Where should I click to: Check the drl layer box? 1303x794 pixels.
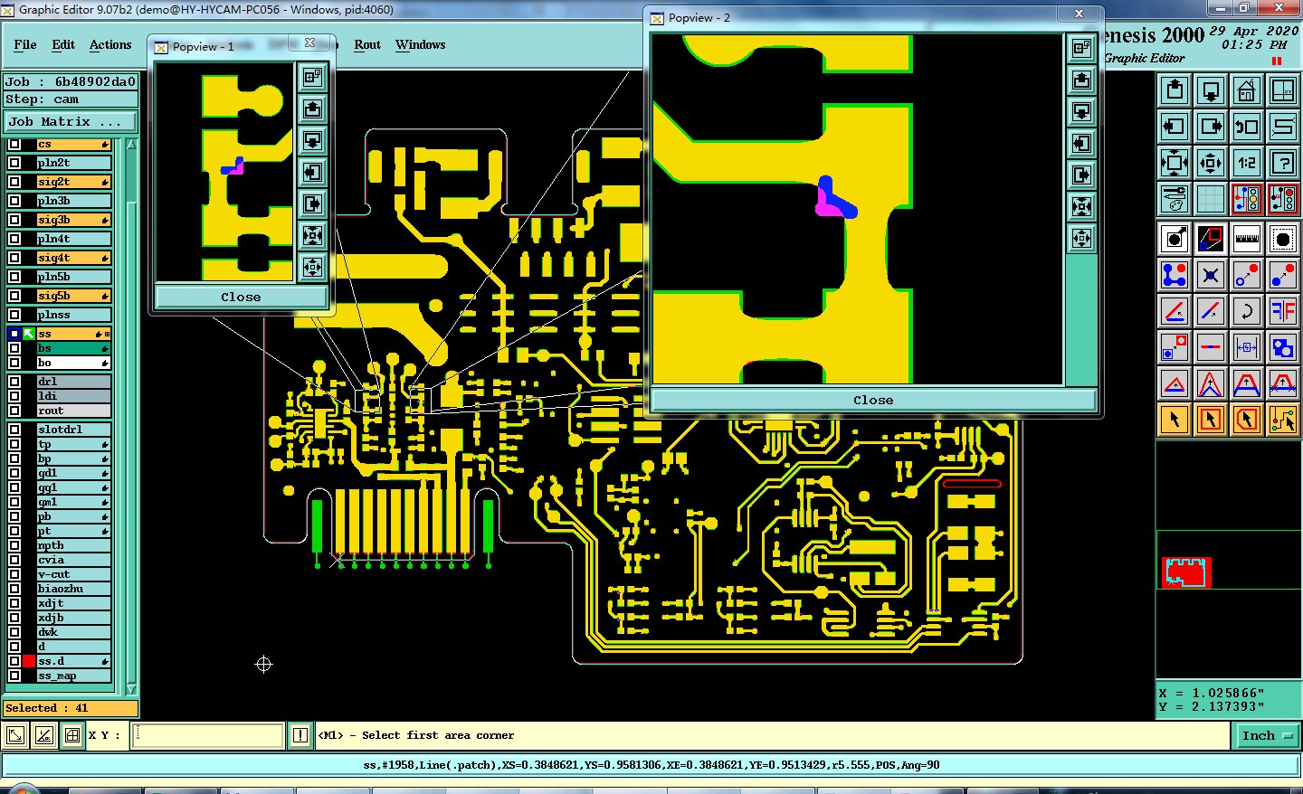(x=14, y=382)
